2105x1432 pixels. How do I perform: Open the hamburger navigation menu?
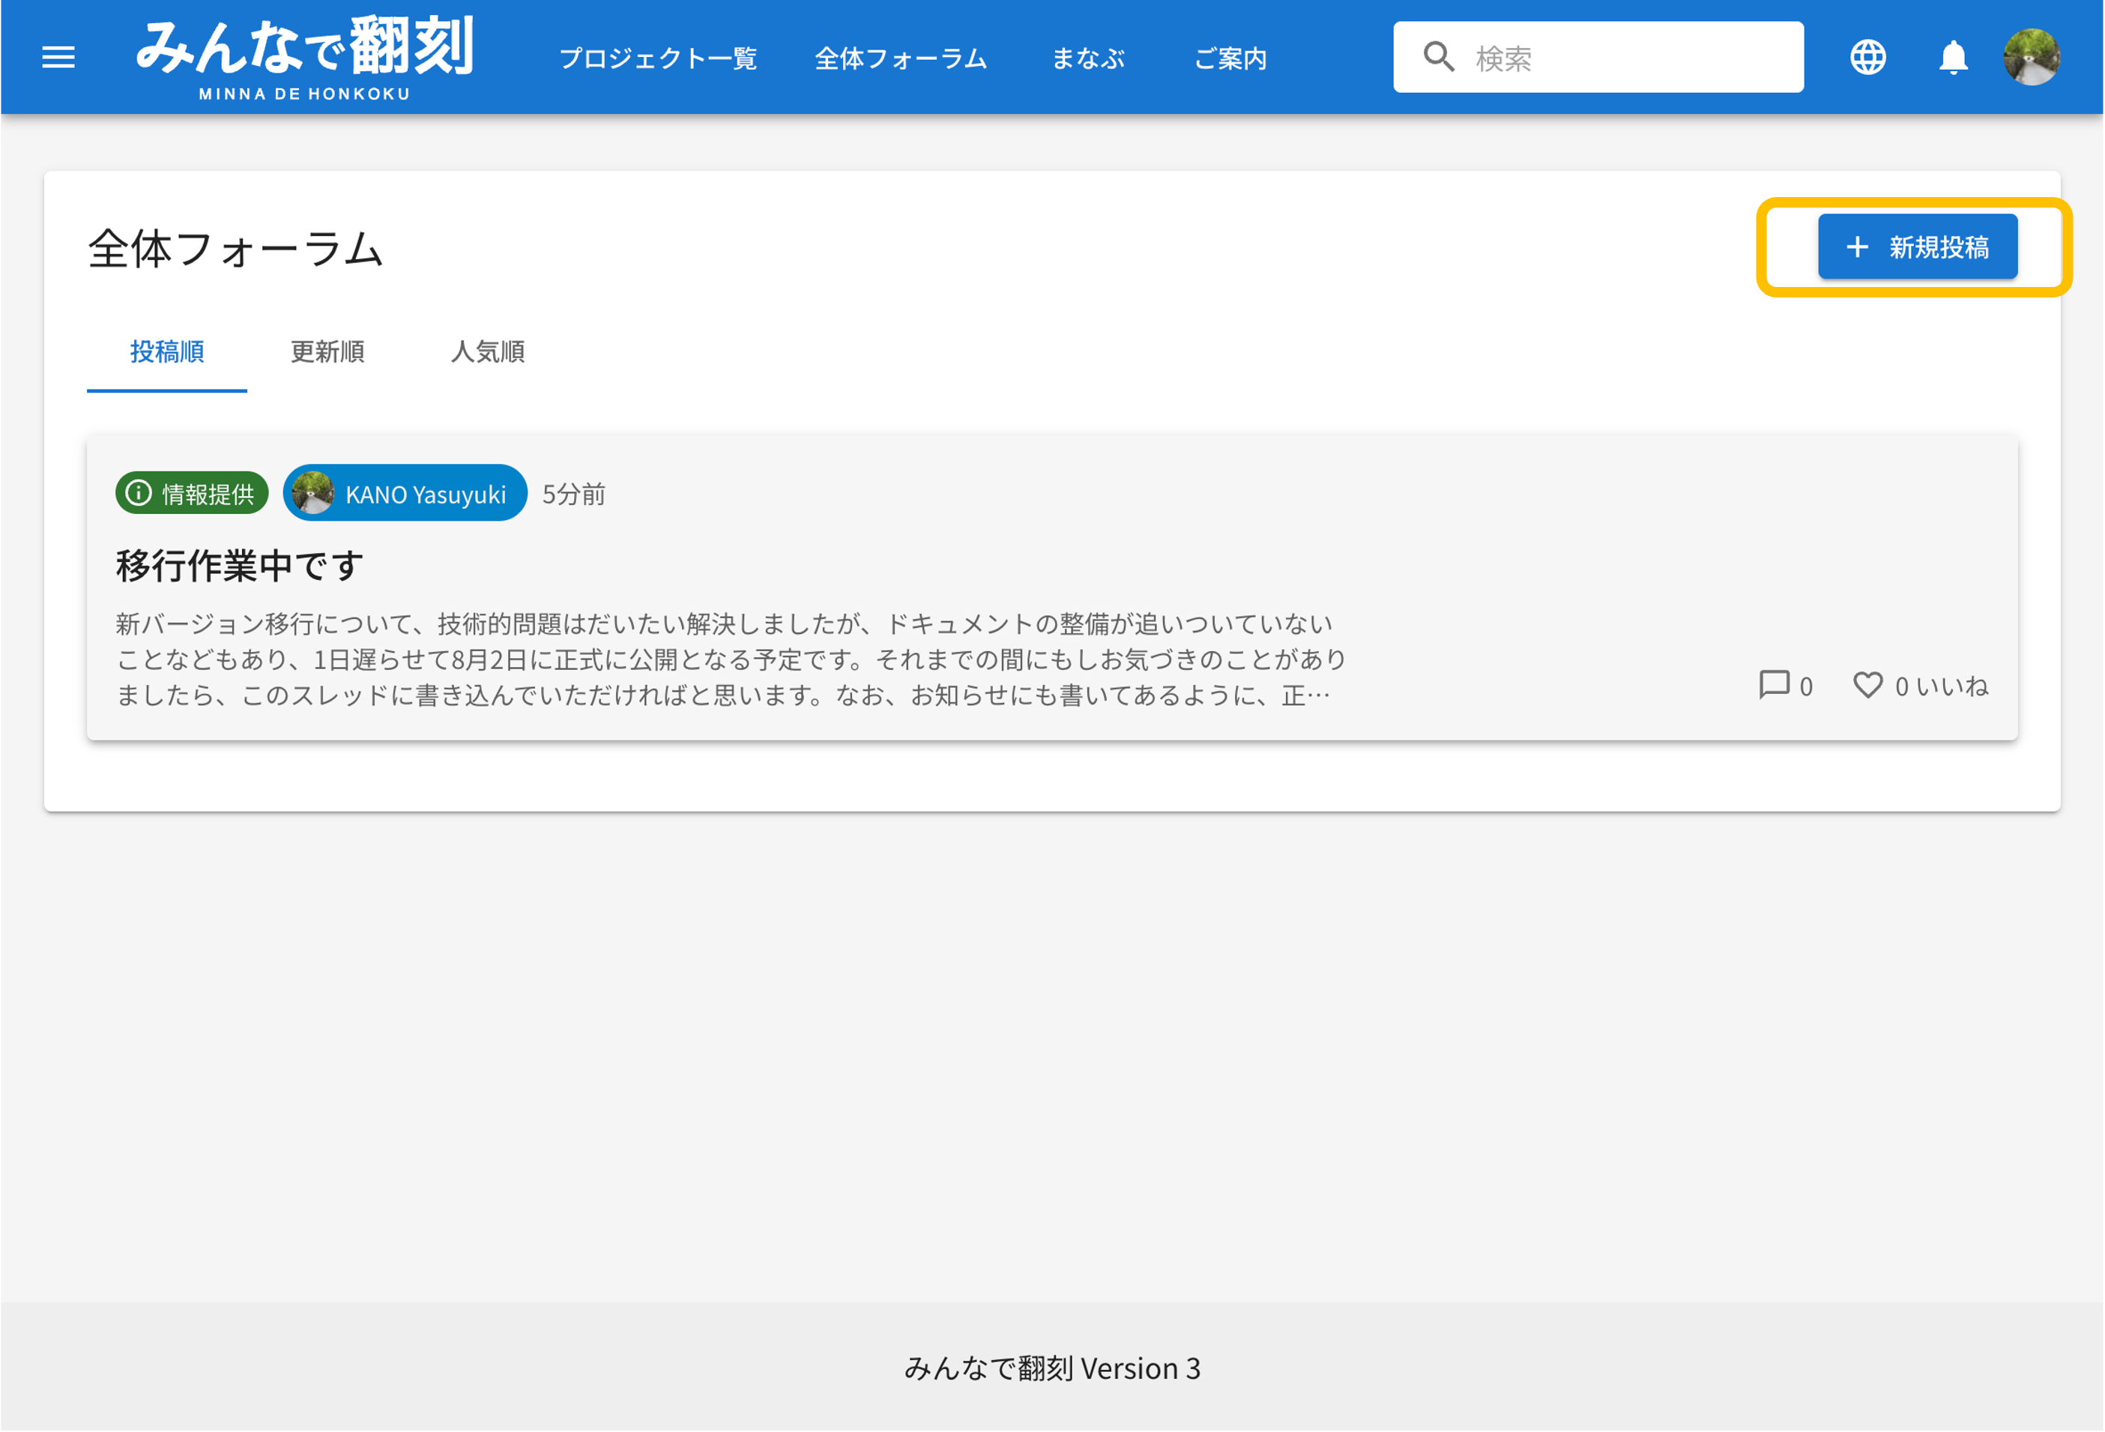point(59,57)
